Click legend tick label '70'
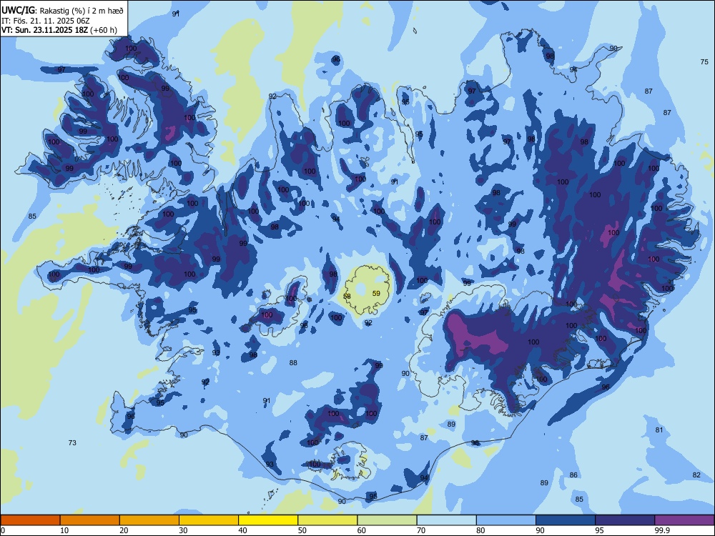The height and width of the screenshot is (536, 715). pos(421,530)
